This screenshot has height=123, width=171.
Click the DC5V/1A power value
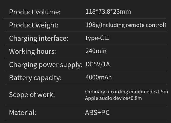coord(98,64)
